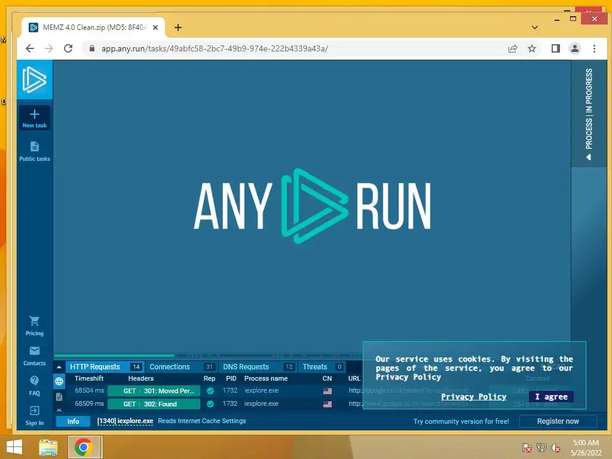Click the reputation checkmark for the 68504 ms request
This screenshot has height=459, width=612.
[x=210, y=391]
